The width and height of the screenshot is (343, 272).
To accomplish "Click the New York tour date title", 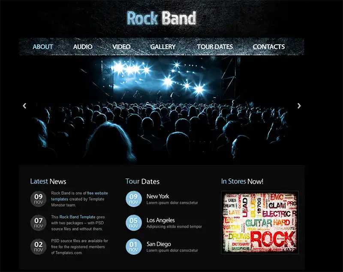I will click(158, 196).
